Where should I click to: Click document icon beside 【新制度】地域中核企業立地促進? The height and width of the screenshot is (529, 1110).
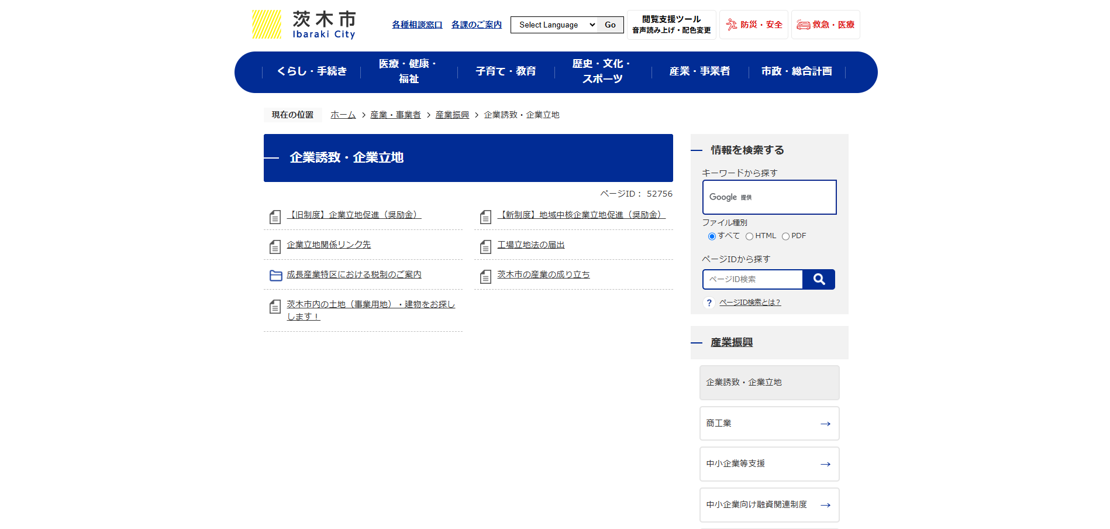485,217
